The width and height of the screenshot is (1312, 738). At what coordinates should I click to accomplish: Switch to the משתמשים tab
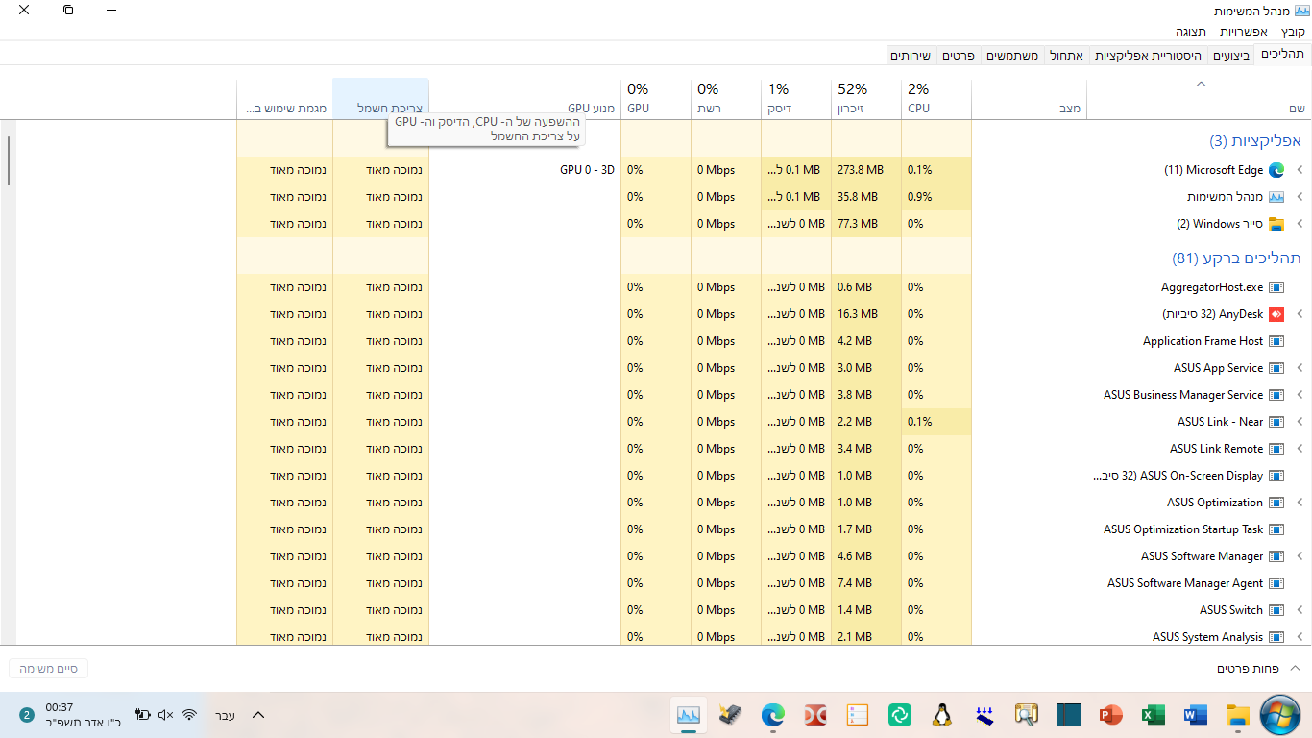pyautogui.click(x=1011, y=56)
